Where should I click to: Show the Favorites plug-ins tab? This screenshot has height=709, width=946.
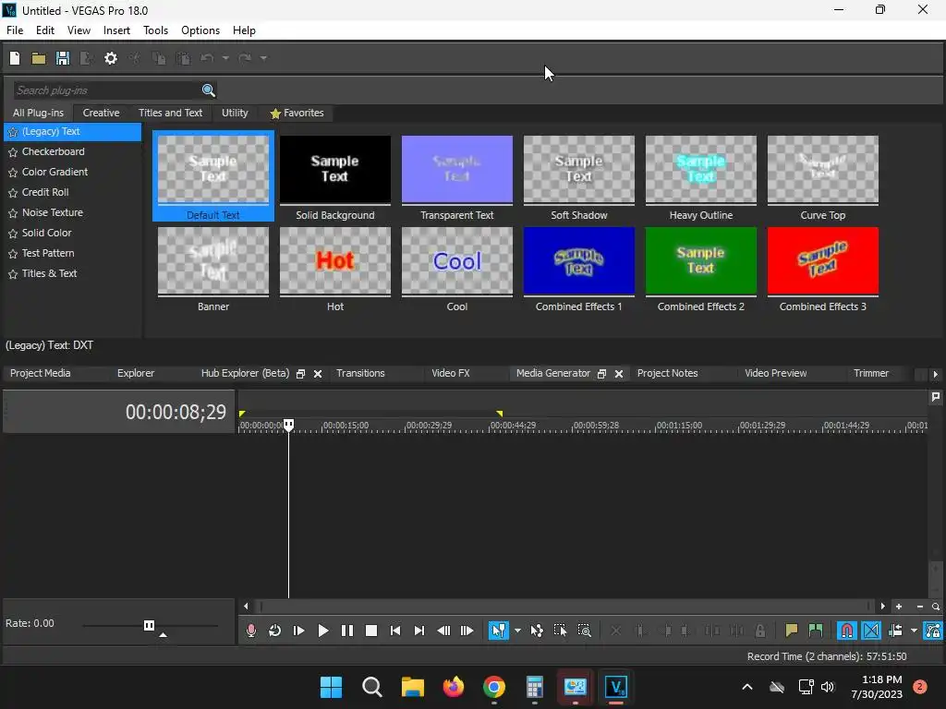[297, 113]
